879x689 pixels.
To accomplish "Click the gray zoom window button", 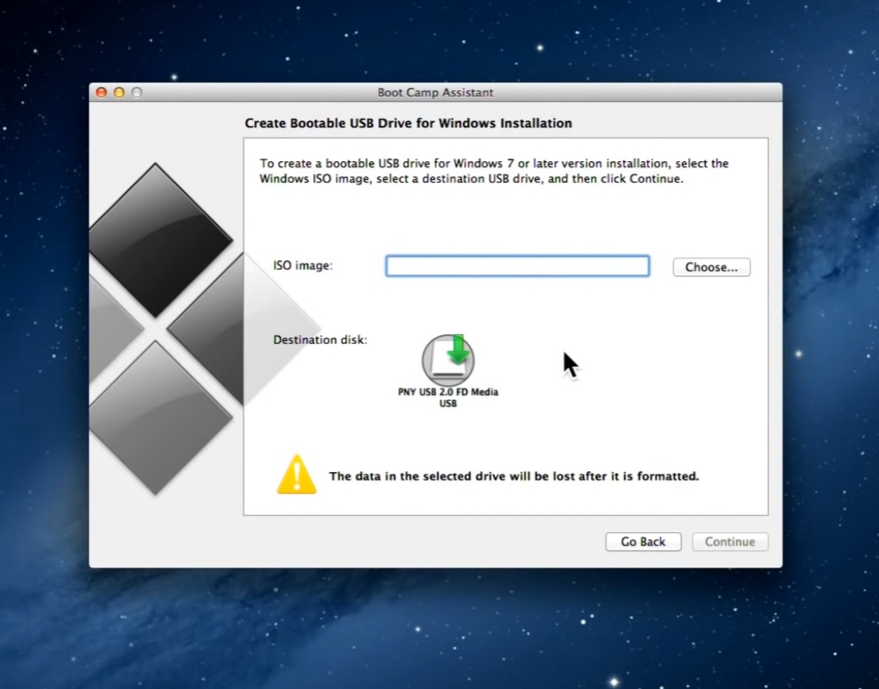I will click(x=136, y=92).
